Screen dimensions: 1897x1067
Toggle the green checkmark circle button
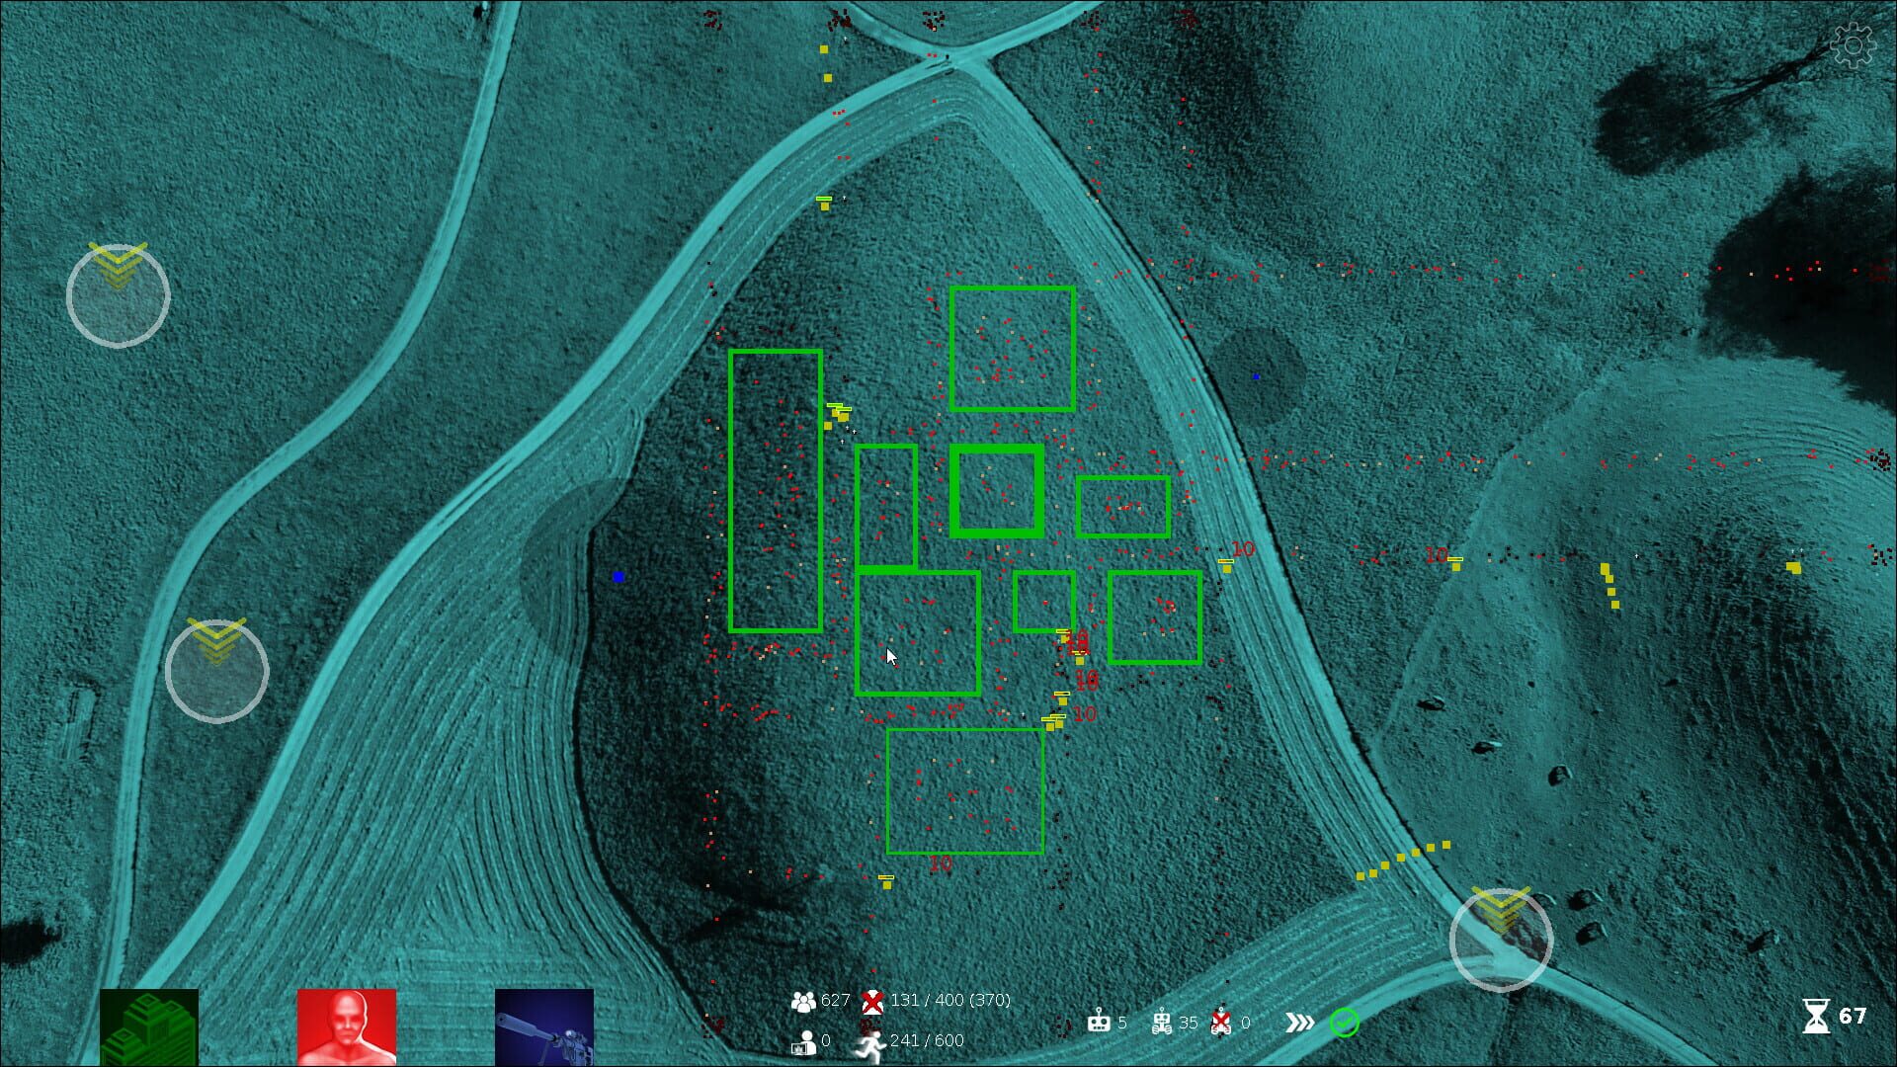pos(1344,1023)
